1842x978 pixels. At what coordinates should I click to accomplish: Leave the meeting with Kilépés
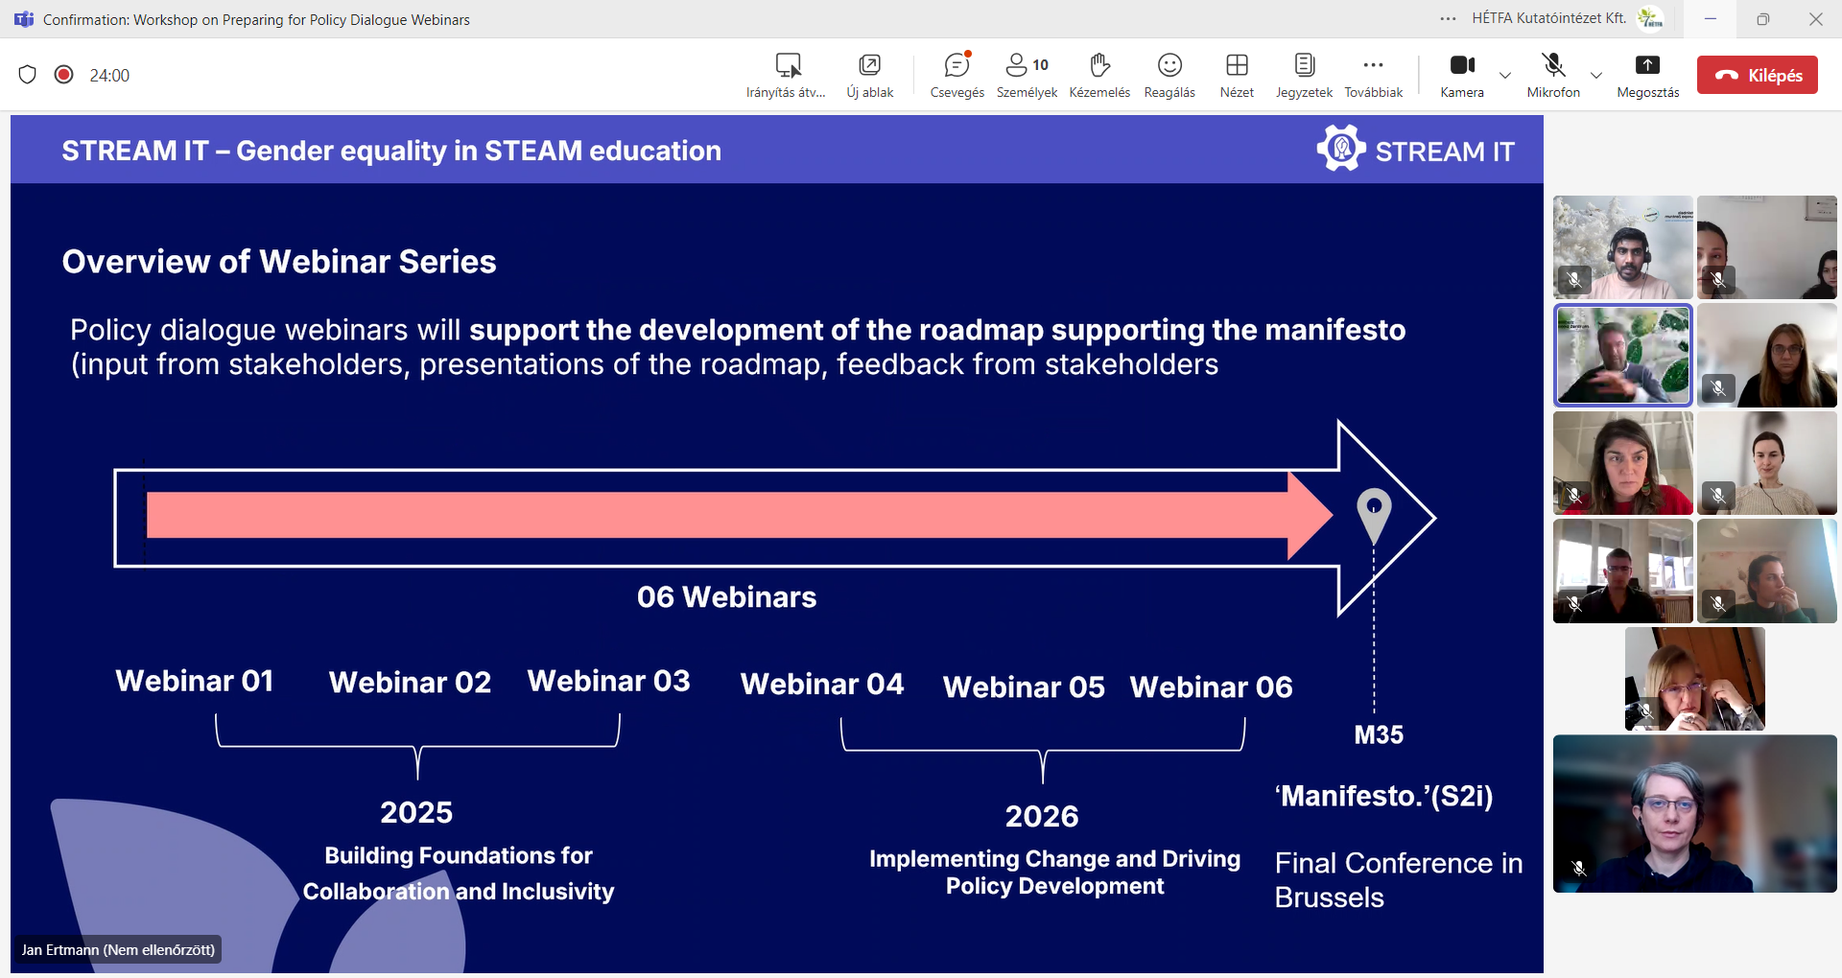tap(1757, 75)
